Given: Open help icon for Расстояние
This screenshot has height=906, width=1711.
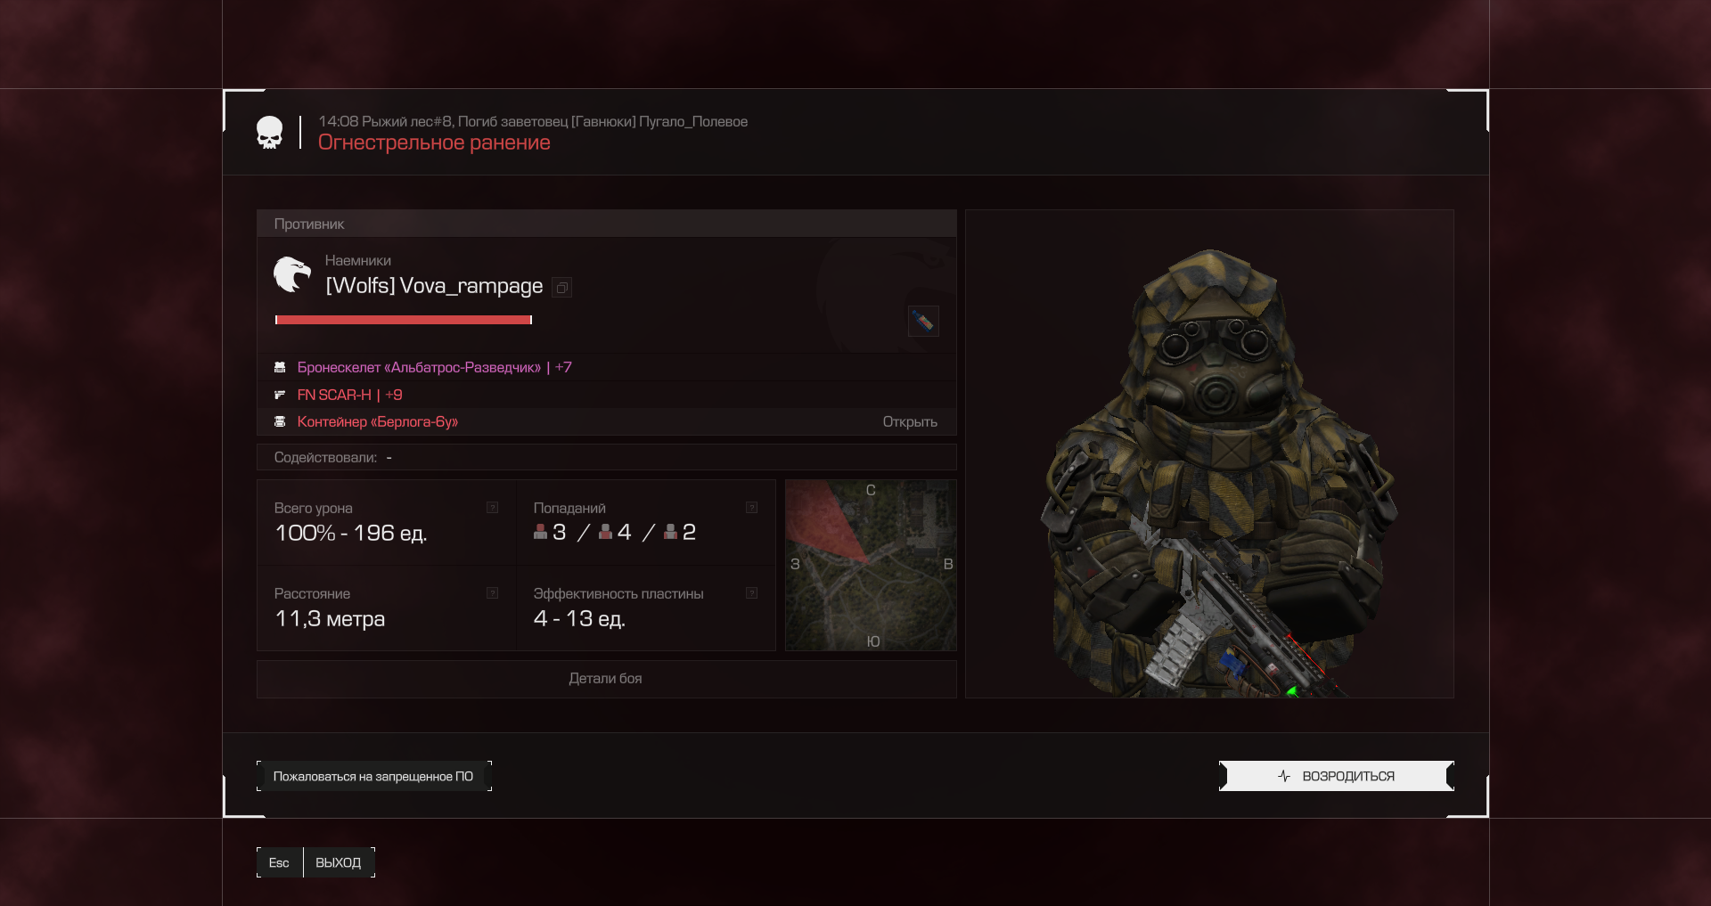Looking at the screenshot, I should [492, 593].
